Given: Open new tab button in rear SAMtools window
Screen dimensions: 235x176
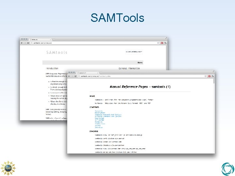Looking at the screenshot, I should pos(54,40).
